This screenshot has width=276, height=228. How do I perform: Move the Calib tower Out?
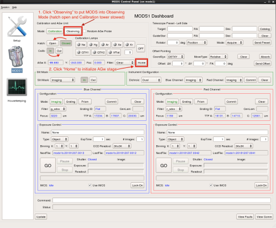(x=59, y=51)
